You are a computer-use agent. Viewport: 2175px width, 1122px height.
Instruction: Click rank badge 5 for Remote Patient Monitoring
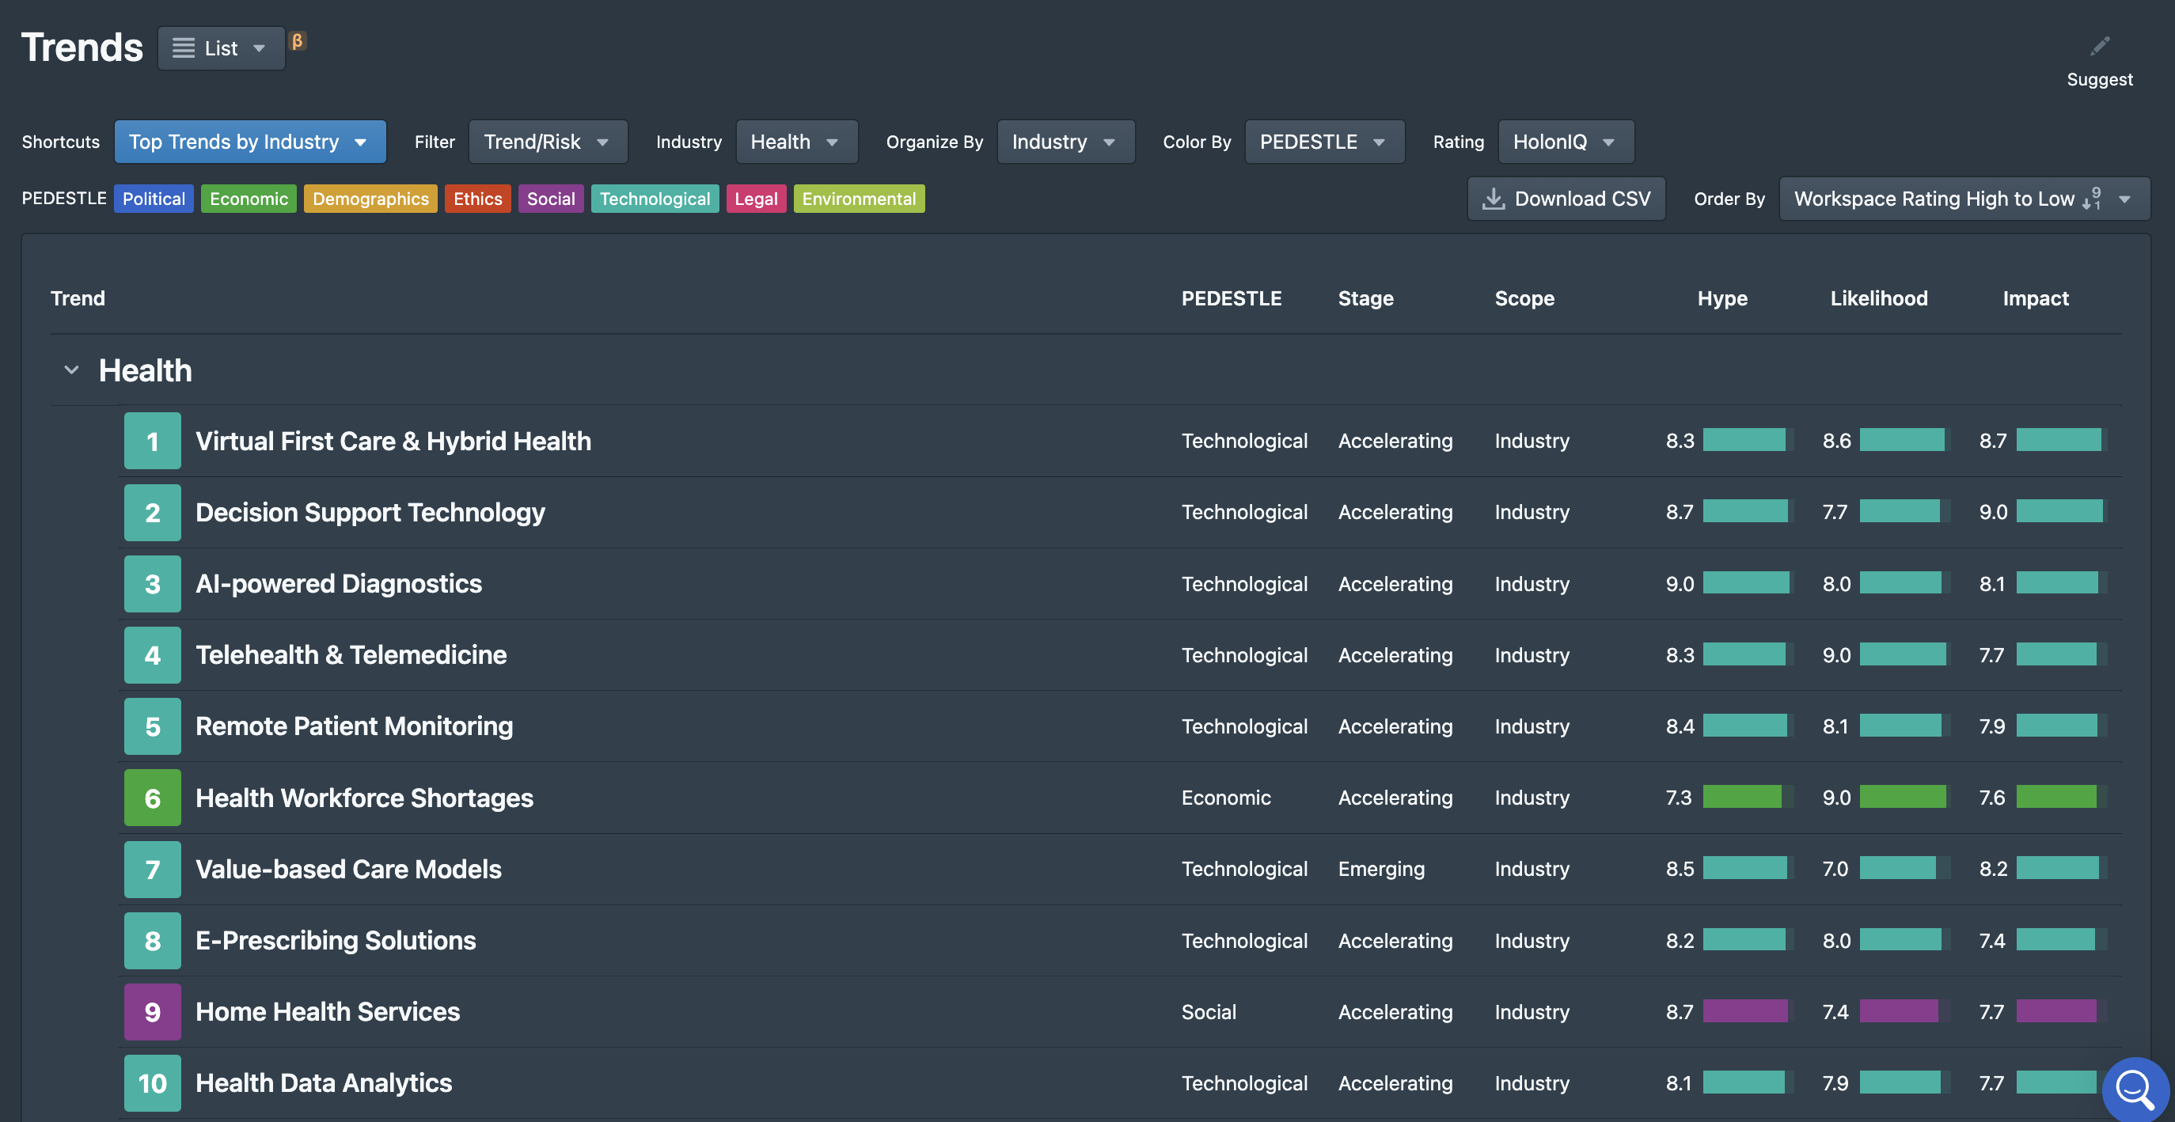point(152,726)
